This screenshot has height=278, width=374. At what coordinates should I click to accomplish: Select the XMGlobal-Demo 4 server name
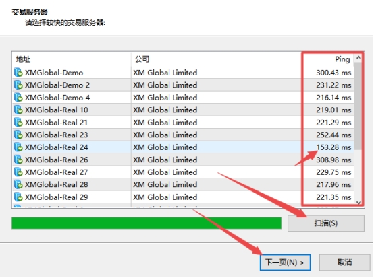pyautogui.click(x=57, y=98)
